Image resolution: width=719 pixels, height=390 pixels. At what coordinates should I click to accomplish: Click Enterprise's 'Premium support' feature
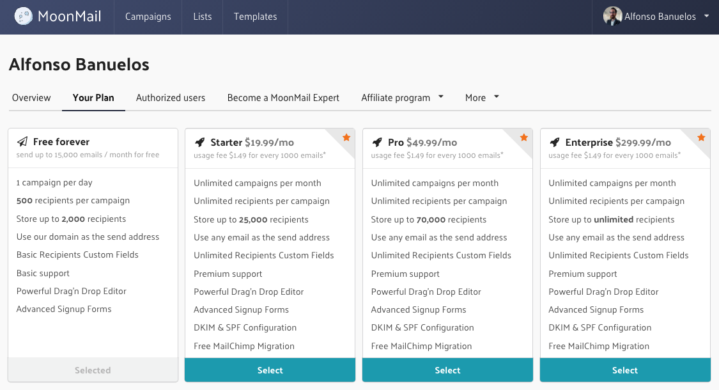(x=582, y=274)
